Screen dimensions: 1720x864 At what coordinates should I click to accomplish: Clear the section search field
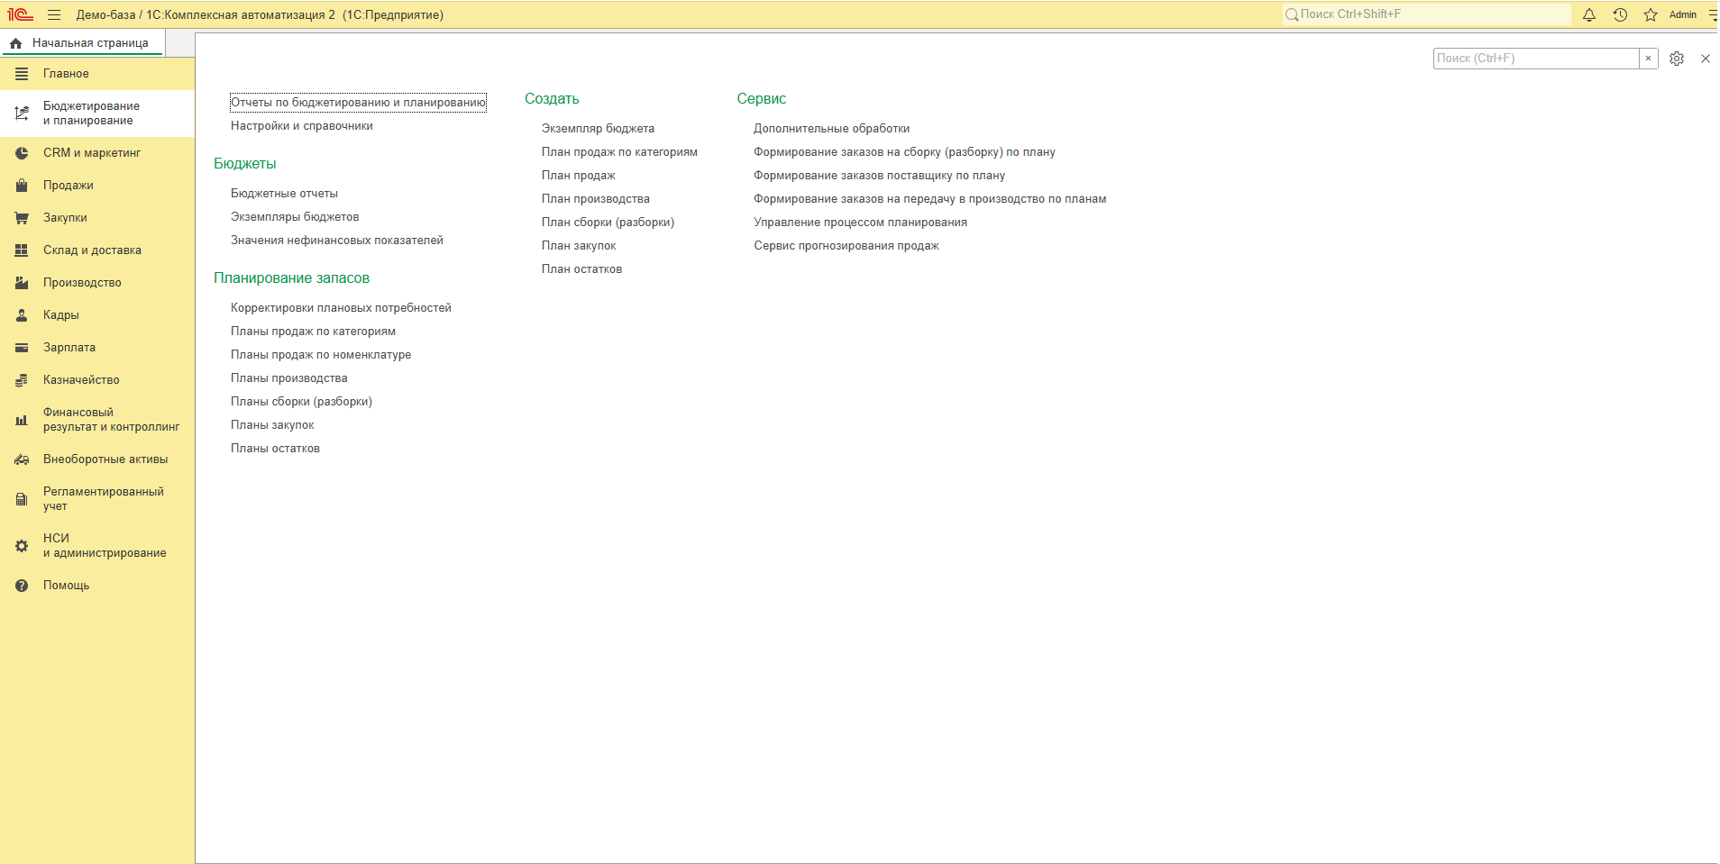[1649, 59]
